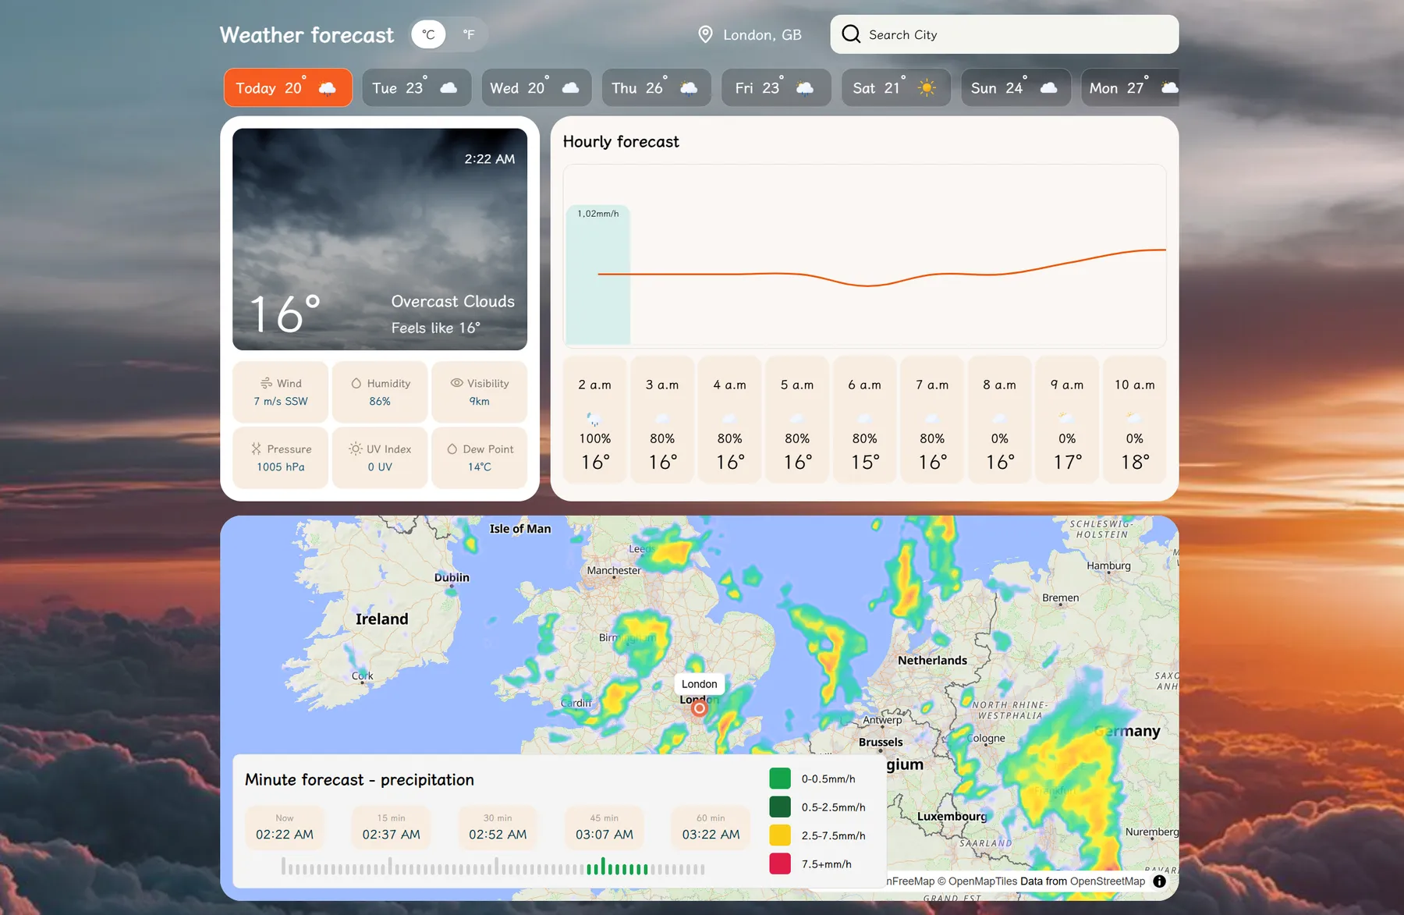
Task: Click the 7.5+mm/h red swatch
Action: [x=780, y=864]
